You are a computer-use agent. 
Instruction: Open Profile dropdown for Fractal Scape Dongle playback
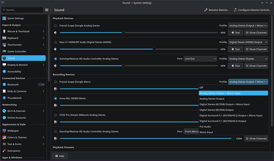tap(248, 26)
